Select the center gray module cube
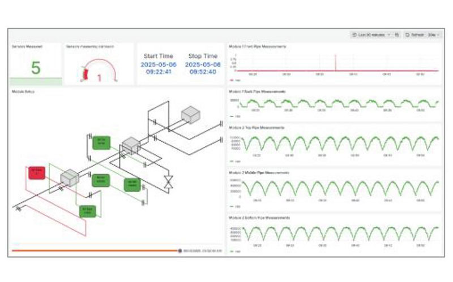The width and height of the screenshot is (453, 282). (131, 145)
